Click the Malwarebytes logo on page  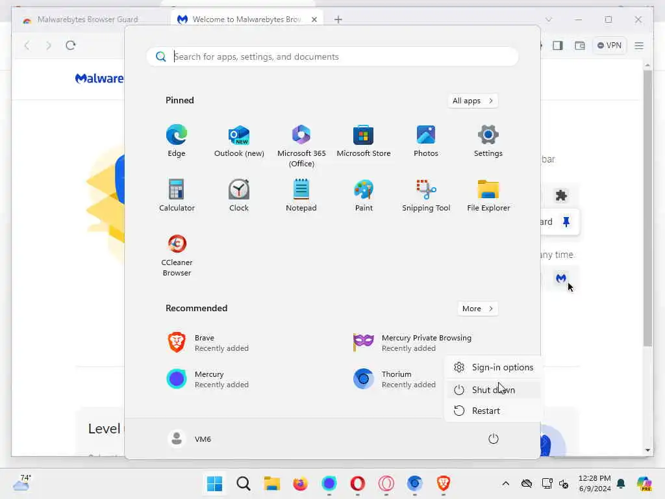pos(99,79)
